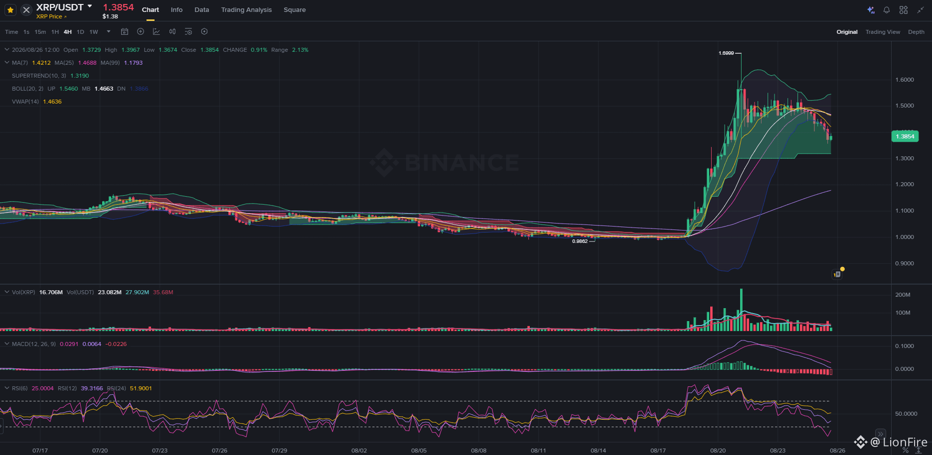Image resolution: width=932 pixels, height=455 pixels.
Task: Click the MA(25) legend value 1.4688
Action: 87,63
